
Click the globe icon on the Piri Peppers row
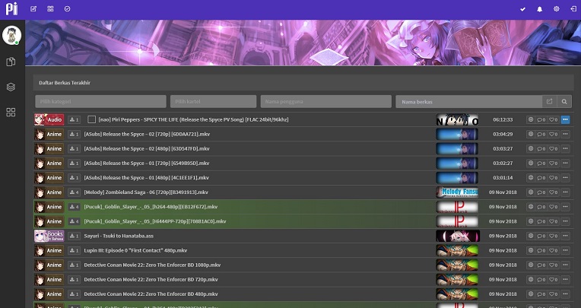tap(531, 119)
